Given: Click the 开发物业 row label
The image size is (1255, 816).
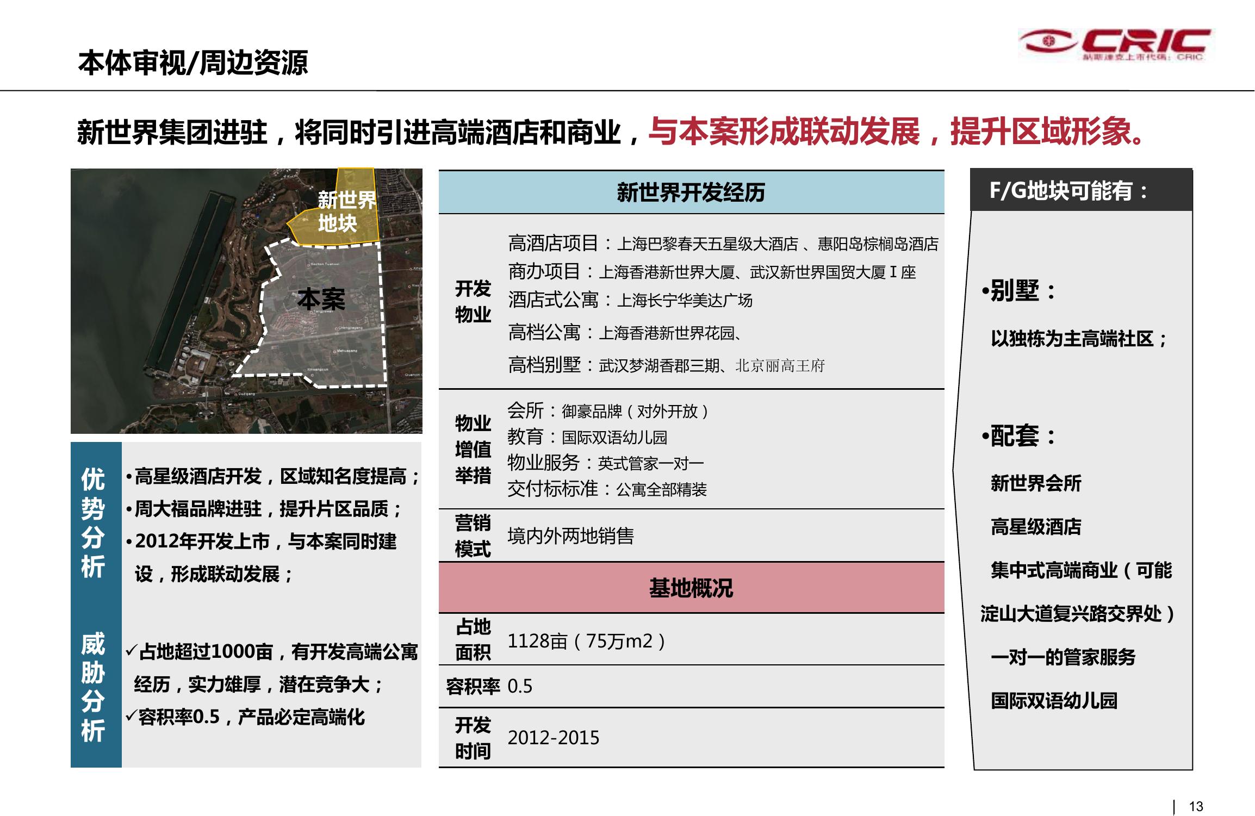Looking at the screenshot, I should [x=473, y=301].
